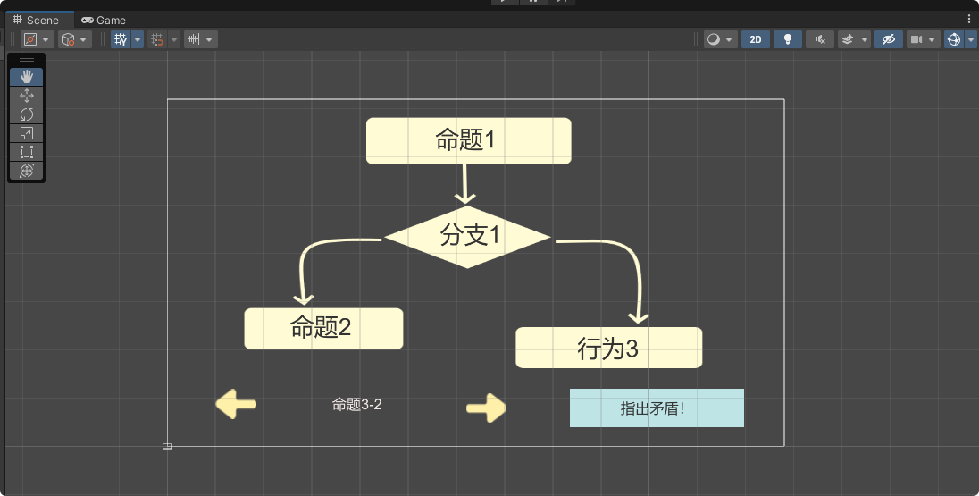Open the gizmos dropdown arrow
Screen dimensions: 979x496
tap(971, 39)
